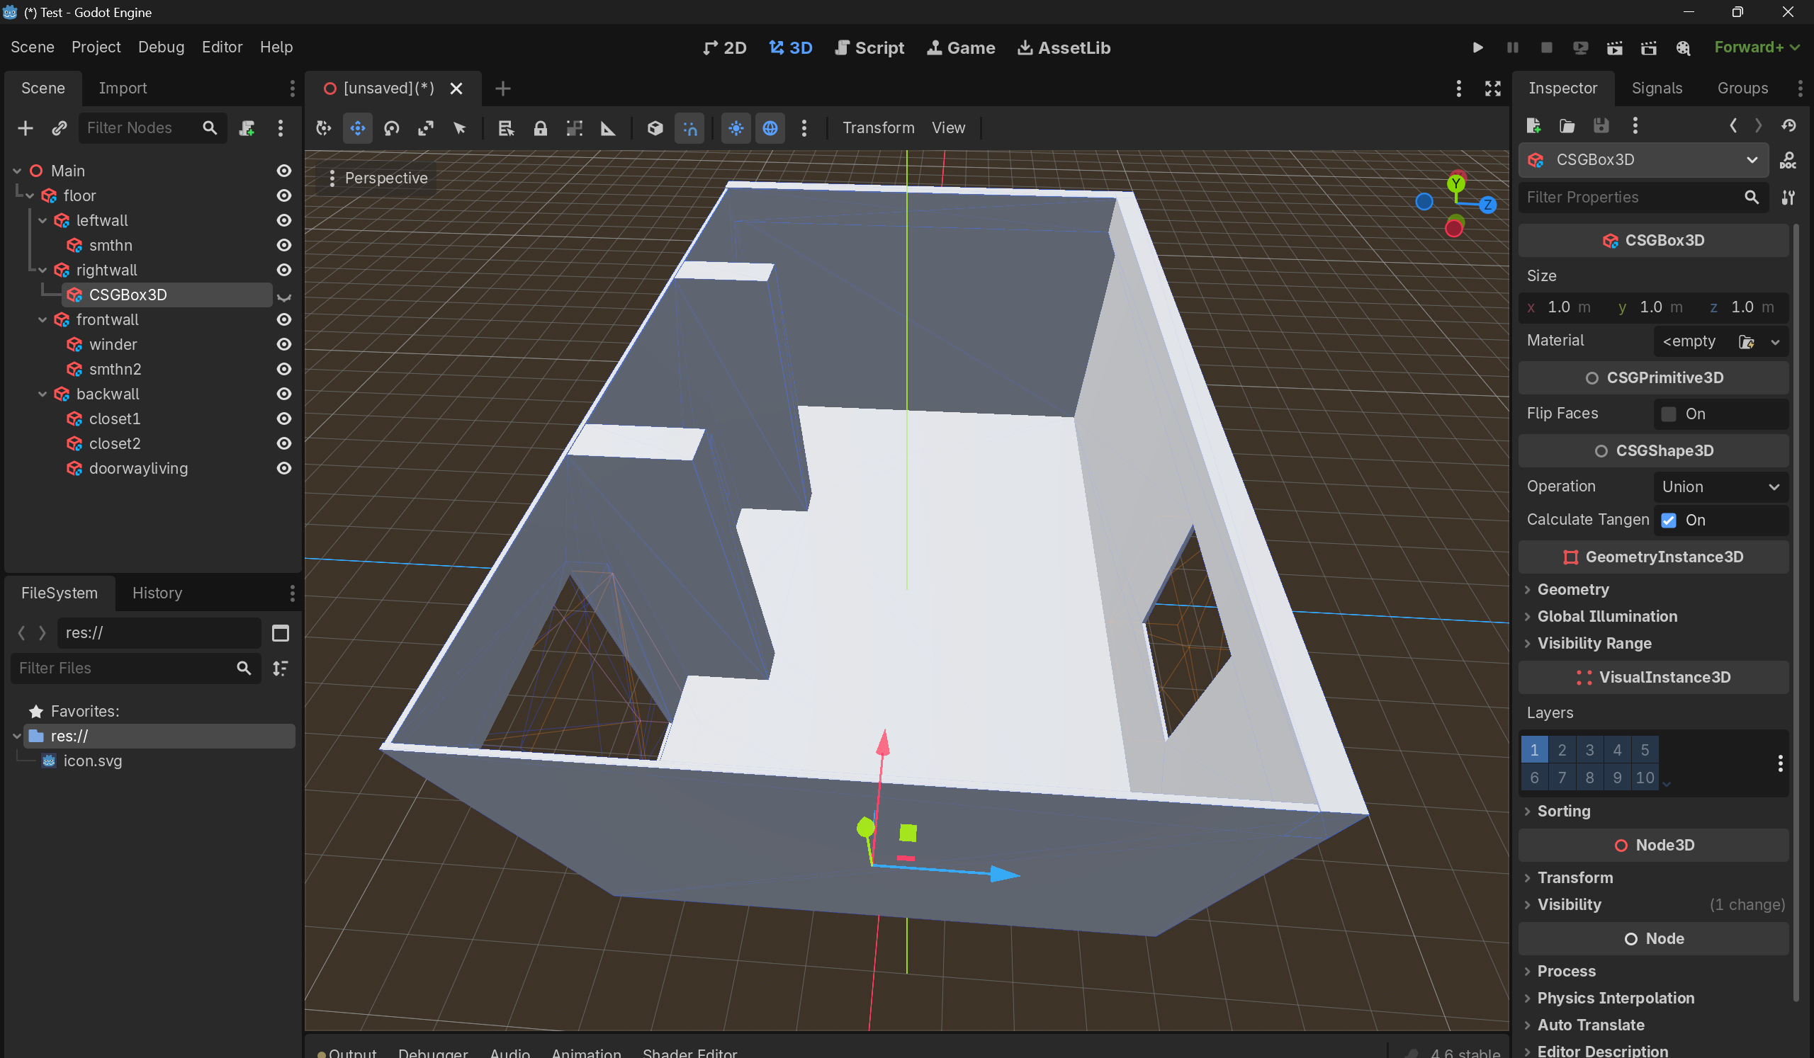1814x1058 pixels.
Task: Click the add new node plus icon
Action: [26, 128]
